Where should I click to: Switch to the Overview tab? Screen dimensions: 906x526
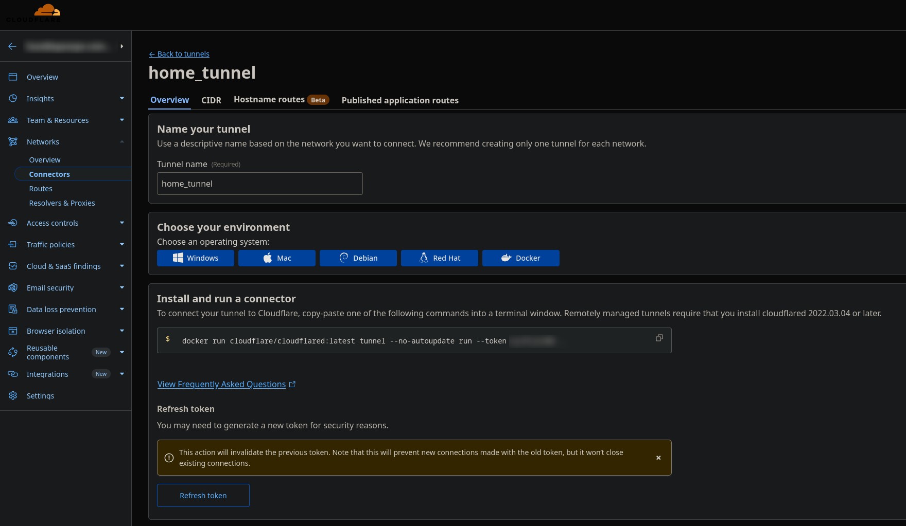coord(169,100)
